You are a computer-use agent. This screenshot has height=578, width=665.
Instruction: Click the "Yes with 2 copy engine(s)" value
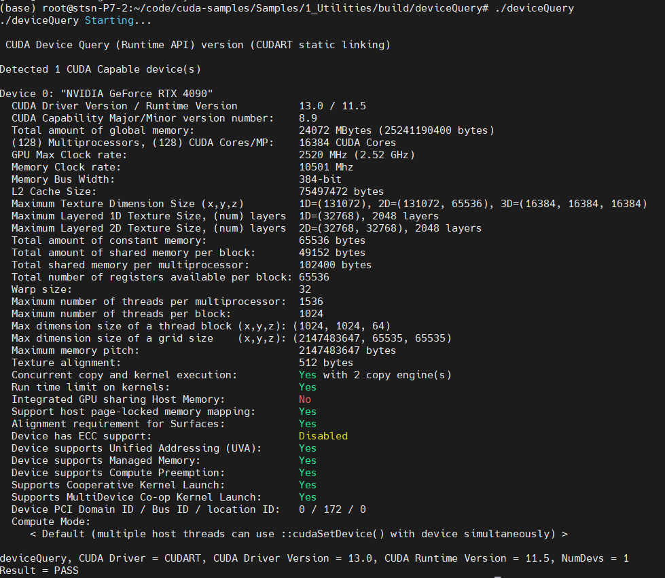coord(375,375)
